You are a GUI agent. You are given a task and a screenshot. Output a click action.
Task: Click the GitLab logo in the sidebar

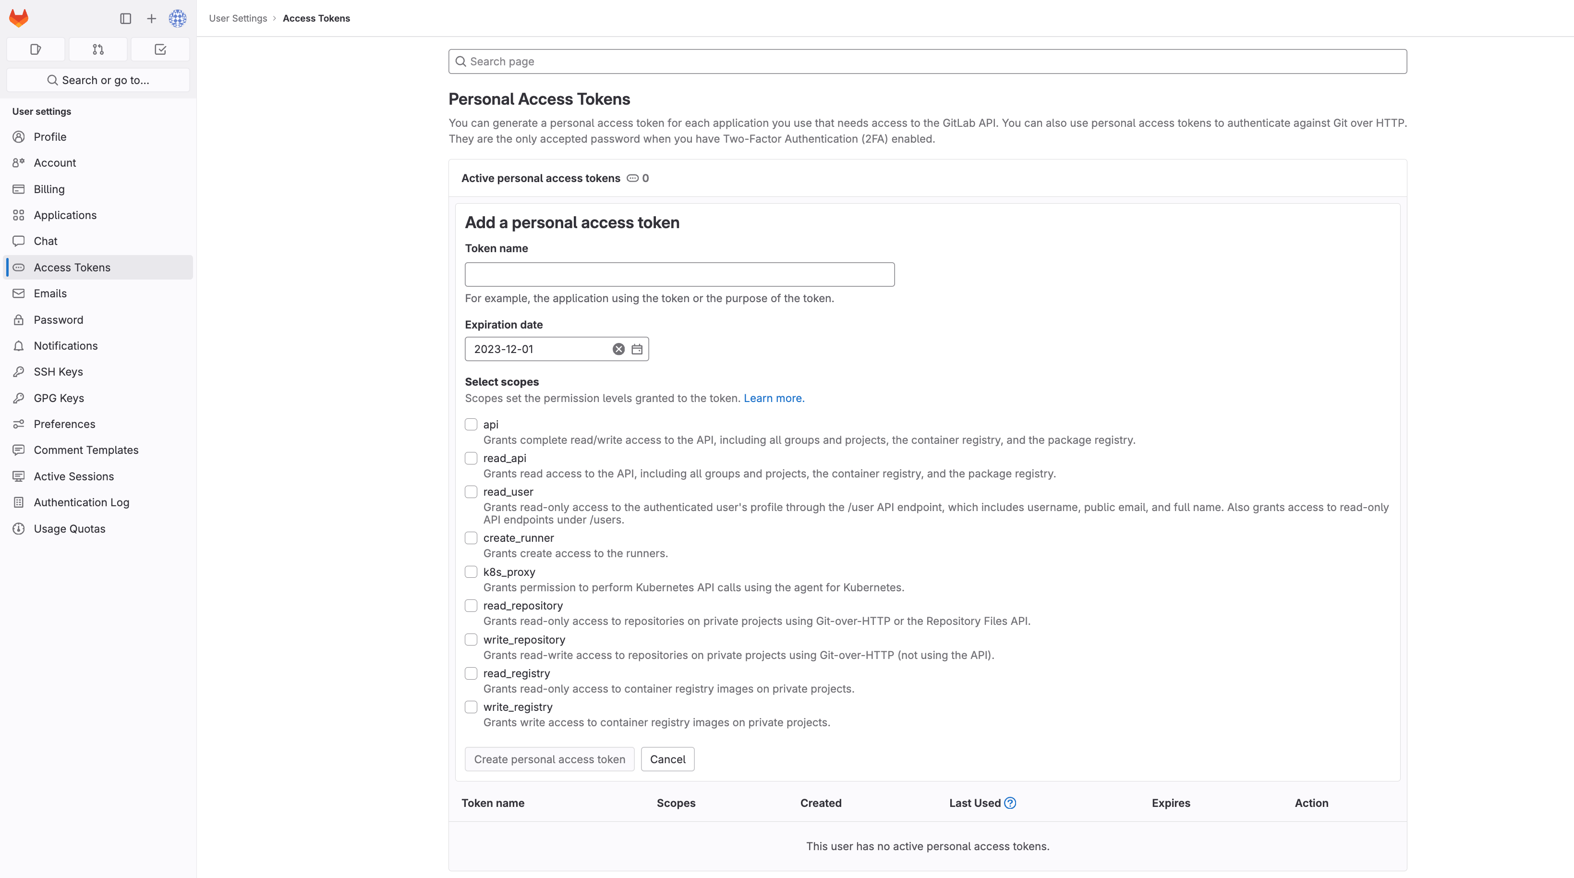(18, 18)
